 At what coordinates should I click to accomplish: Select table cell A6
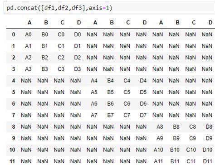click(94, 104)
